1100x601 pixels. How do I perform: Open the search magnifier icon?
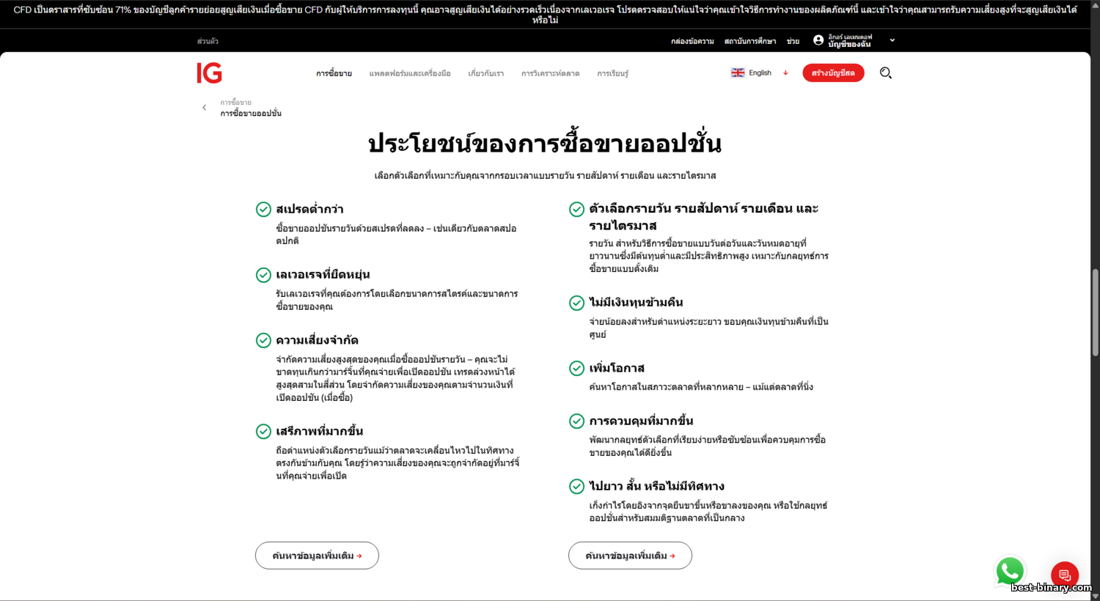click(x=885, y=73)
